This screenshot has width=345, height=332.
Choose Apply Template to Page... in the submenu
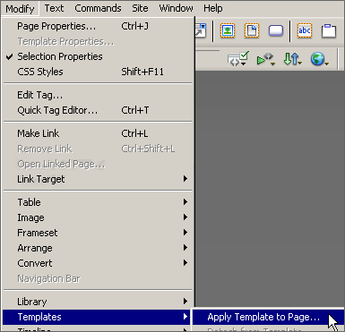coord(268,317)
